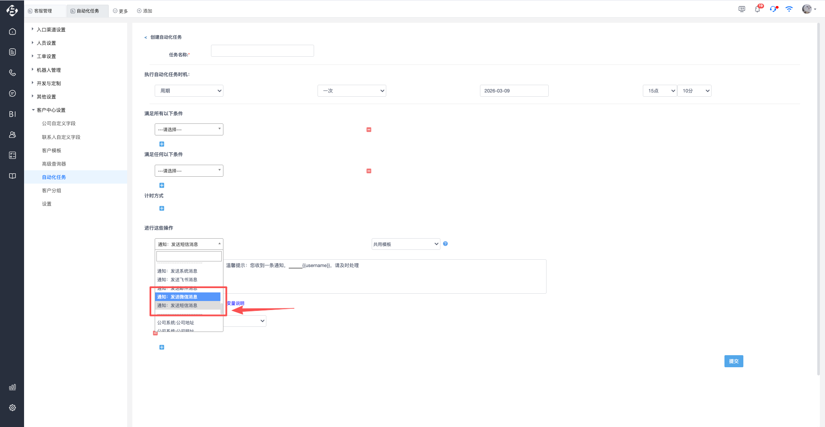Open the 15点 hour dropdown

tap(660, 91)
